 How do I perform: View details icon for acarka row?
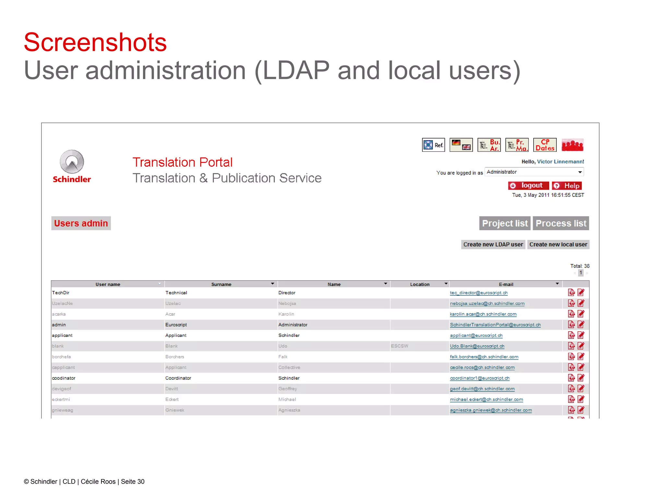point(571,314)
